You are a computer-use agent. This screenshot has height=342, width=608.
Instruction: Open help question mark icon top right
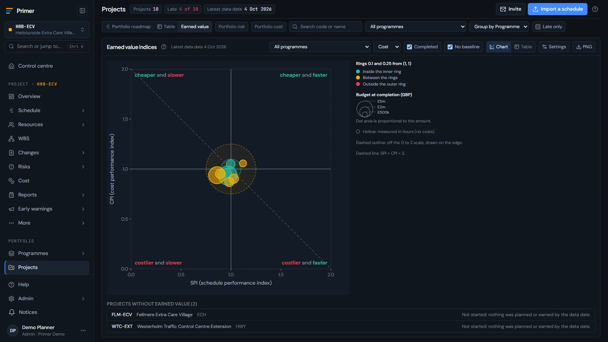595,9
